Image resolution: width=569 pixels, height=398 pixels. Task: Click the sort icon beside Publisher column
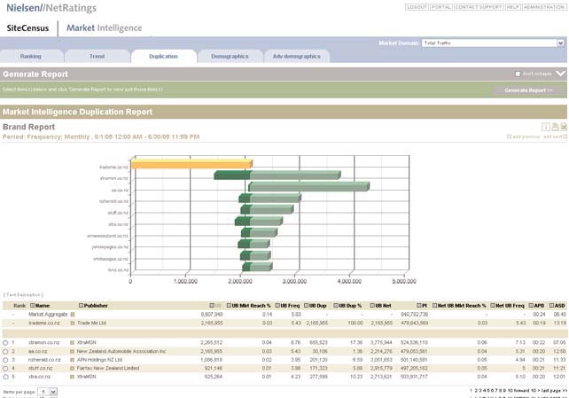point(82,305)
